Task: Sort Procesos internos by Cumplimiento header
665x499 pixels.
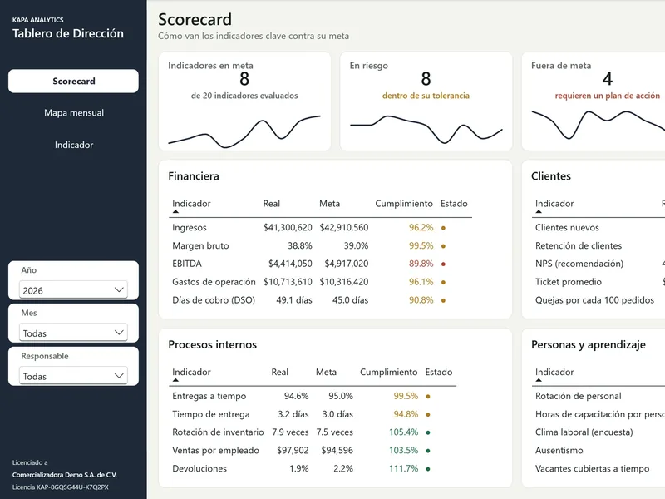Action: click(388, 372)
